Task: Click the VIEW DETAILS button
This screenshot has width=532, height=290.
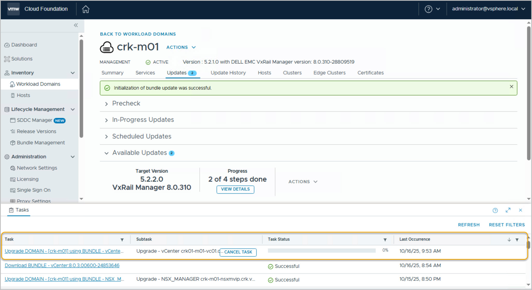Action: [x=235, y=189]
